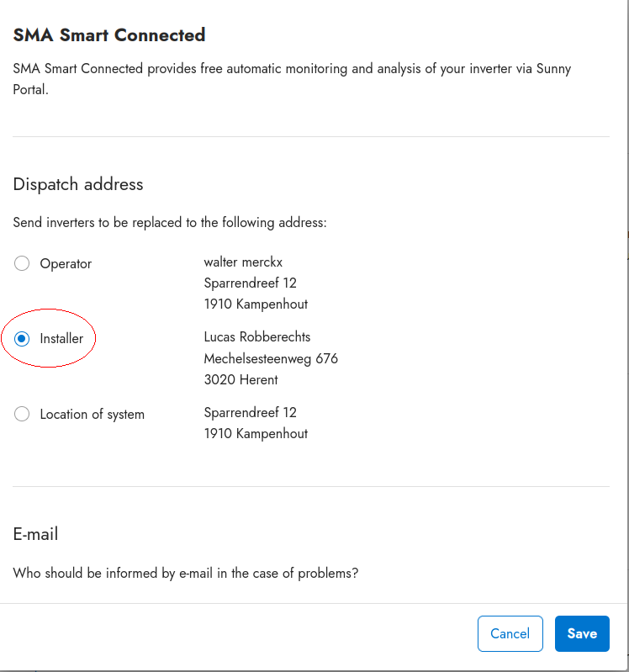
Task: Click the 'Mechelsesteenweg 676' address line
Action: point(271,358)
